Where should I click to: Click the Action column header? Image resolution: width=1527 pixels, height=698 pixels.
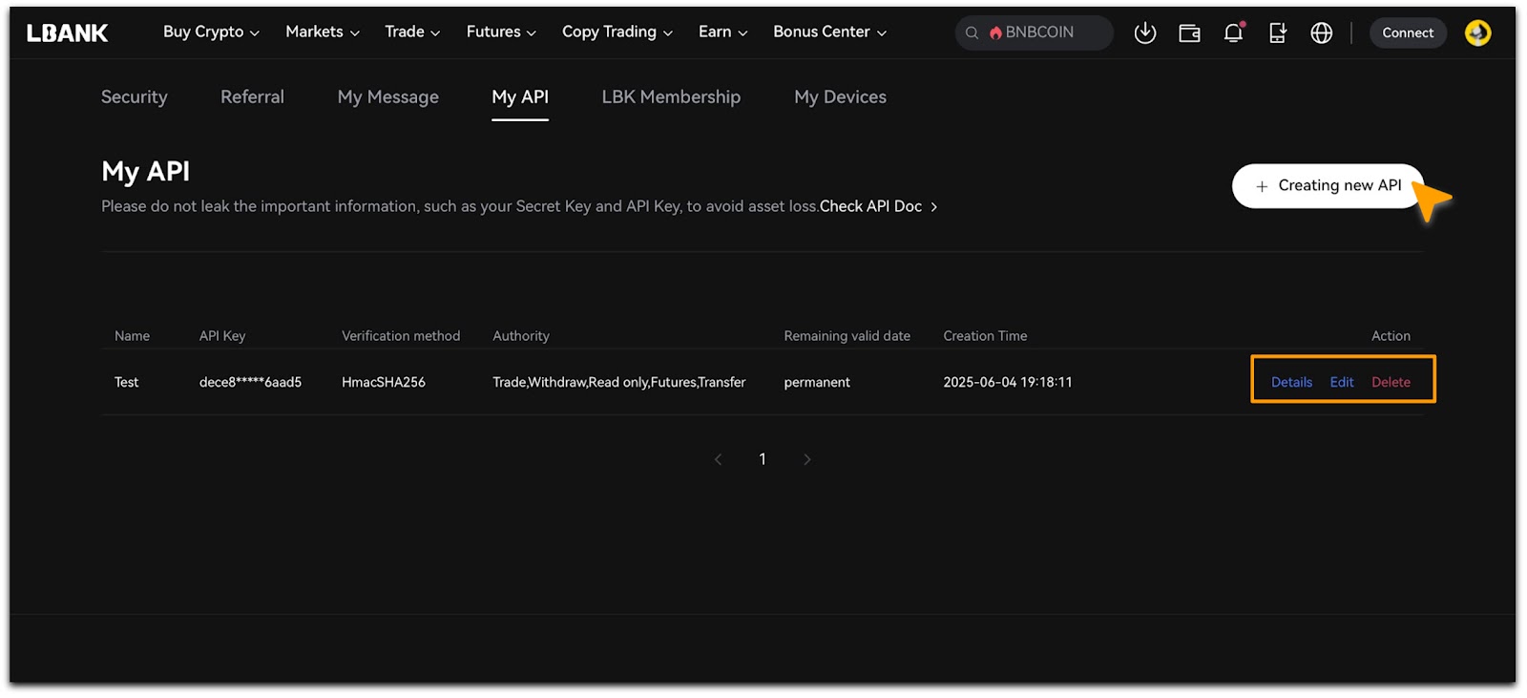[x=1391, y=336]
